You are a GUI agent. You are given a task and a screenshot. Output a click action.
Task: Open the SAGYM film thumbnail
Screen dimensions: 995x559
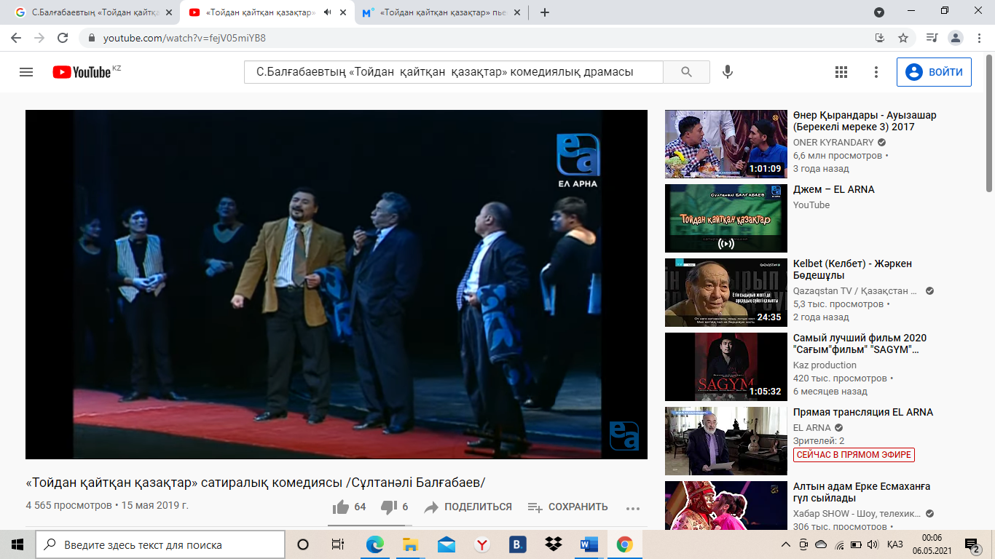[726, 367]
